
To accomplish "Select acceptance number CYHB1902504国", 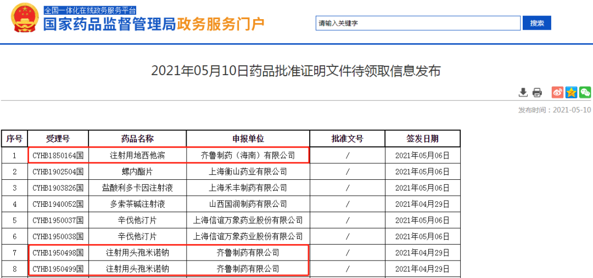I will pyautogui.click(x=58, y=172).
